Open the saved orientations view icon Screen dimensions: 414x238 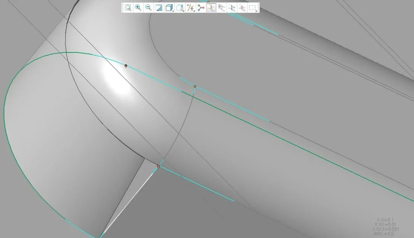[180, 8]
